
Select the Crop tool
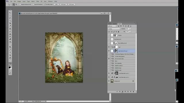pos(10,23)
